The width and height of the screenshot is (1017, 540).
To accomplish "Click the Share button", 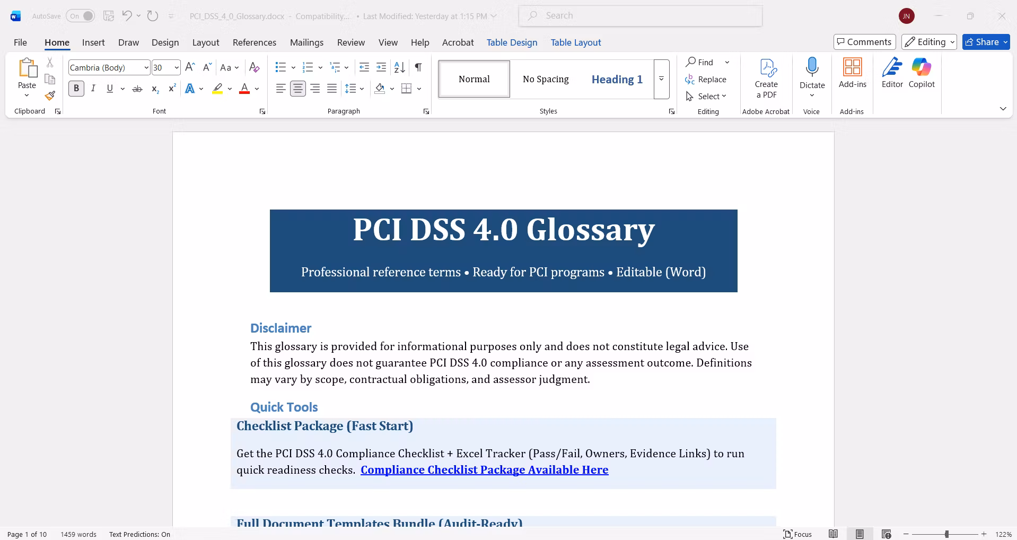I will [986, 42].
